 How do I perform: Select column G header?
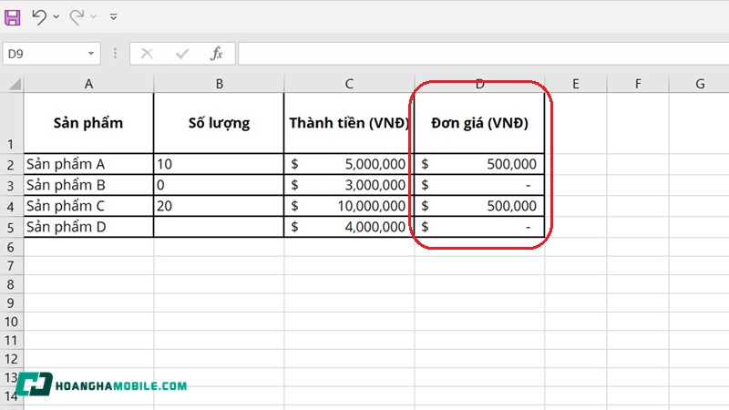(700, 84)
